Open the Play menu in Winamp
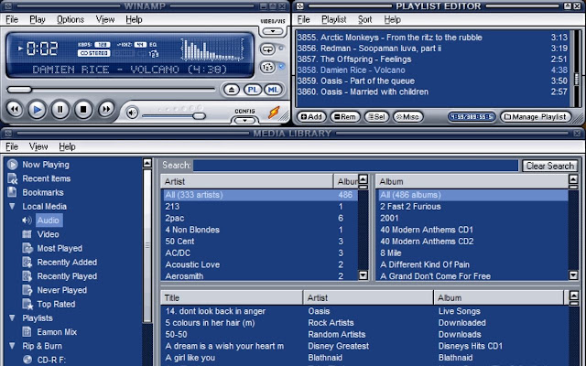This screenshot has width=586, height=366. [38, 19]
